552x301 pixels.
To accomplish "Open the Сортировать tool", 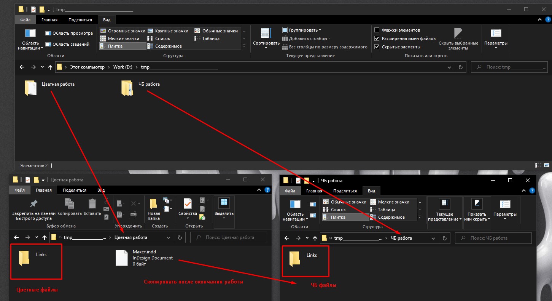I will (266, 38).
